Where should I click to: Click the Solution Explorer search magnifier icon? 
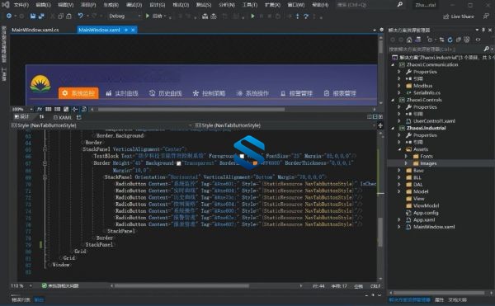pyautogui.click(x=486, y=49)
